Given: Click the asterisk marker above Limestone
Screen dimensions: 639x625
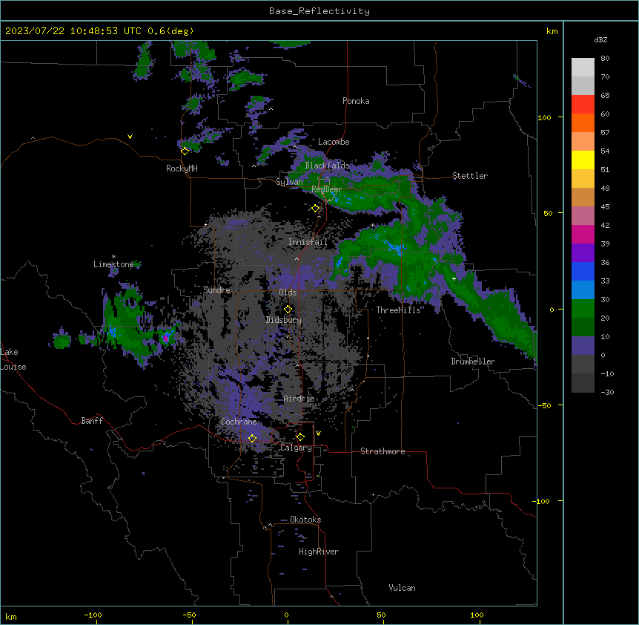Looking at the screenshot, I should click(113, 257).
